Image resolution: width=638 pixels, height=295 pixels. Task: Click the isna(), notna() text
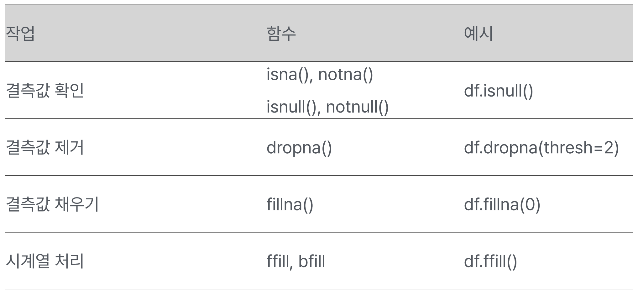[x=320, y=75]
